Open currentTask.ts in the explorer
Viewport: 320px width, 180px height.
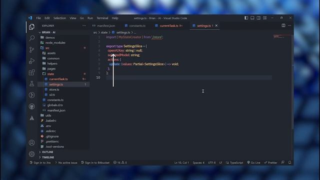coord(58,79)
